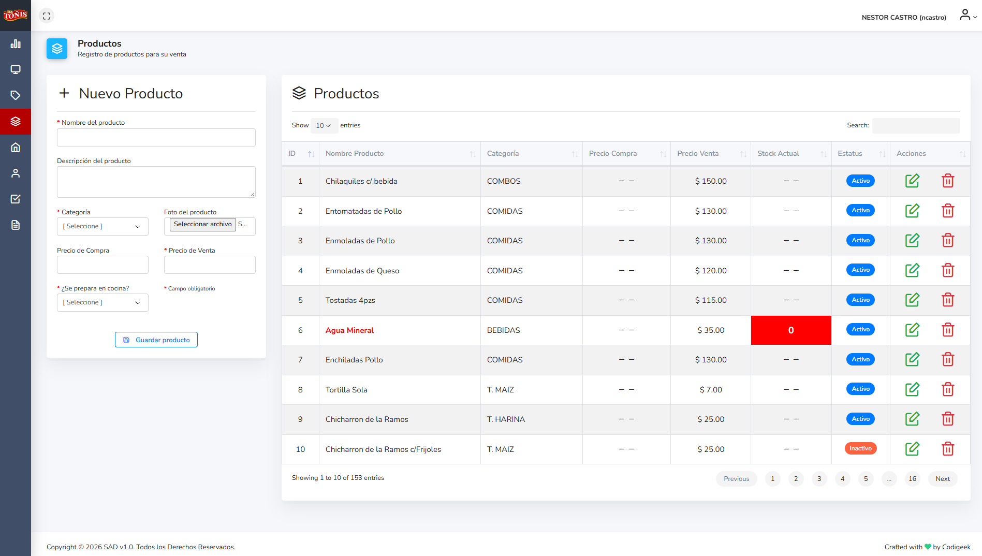Edit the Chicharron de la Ramos c/Frijoles row
The height and width of the screenshot is (556, 982).
point(912,449)
